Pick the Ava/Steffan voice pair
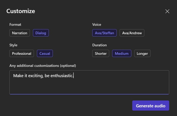 coord(104,33)
